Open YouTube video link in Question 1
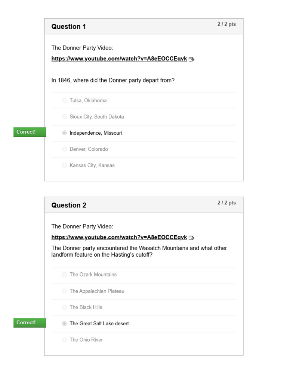Image resolution: width=287 pixels, height=382 pixels. pos(119,59)
